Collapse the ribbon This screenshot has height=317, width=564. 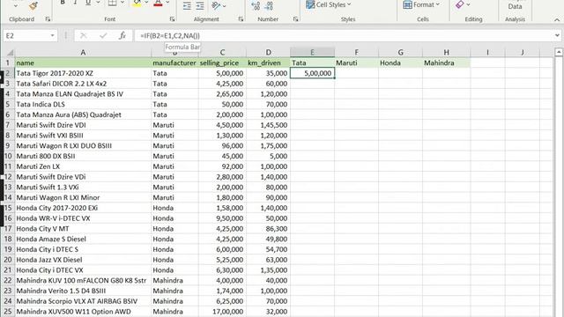tap(557, 19)
